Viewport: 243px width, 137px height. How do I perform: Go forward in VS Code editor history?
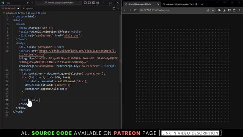(32, 3)
